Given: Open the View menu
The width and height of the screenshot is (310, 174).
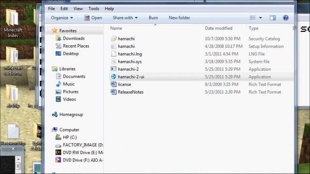Looking at the screenshot, I should [x=78, y=9].
